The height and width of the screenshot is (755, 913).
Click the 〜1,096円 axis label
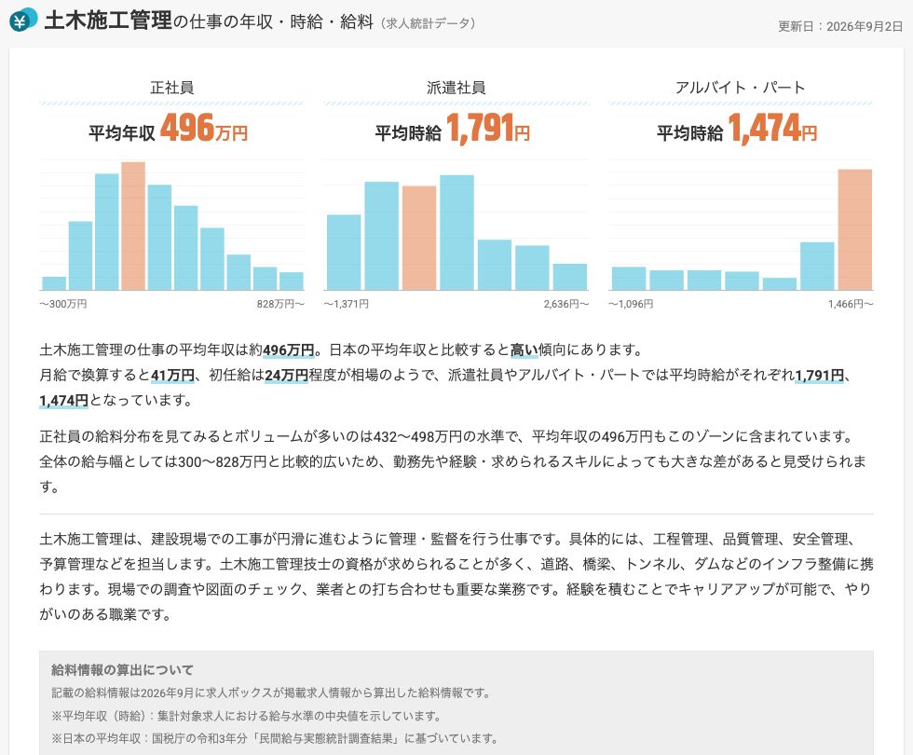click(x=631, y=304)
